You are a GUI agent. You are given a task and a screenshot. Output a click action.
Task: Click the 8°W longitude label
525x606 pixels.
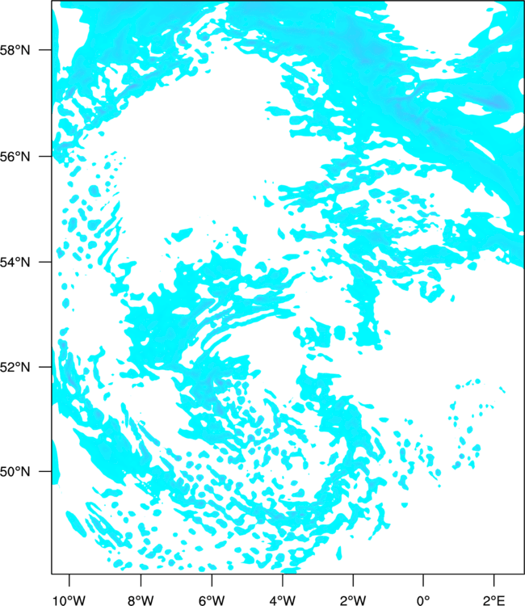coord(141,600)
